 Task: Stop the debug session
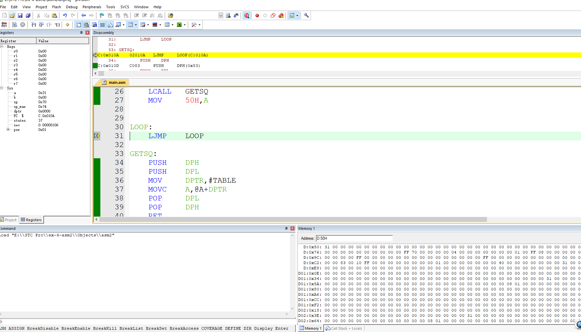247,15
